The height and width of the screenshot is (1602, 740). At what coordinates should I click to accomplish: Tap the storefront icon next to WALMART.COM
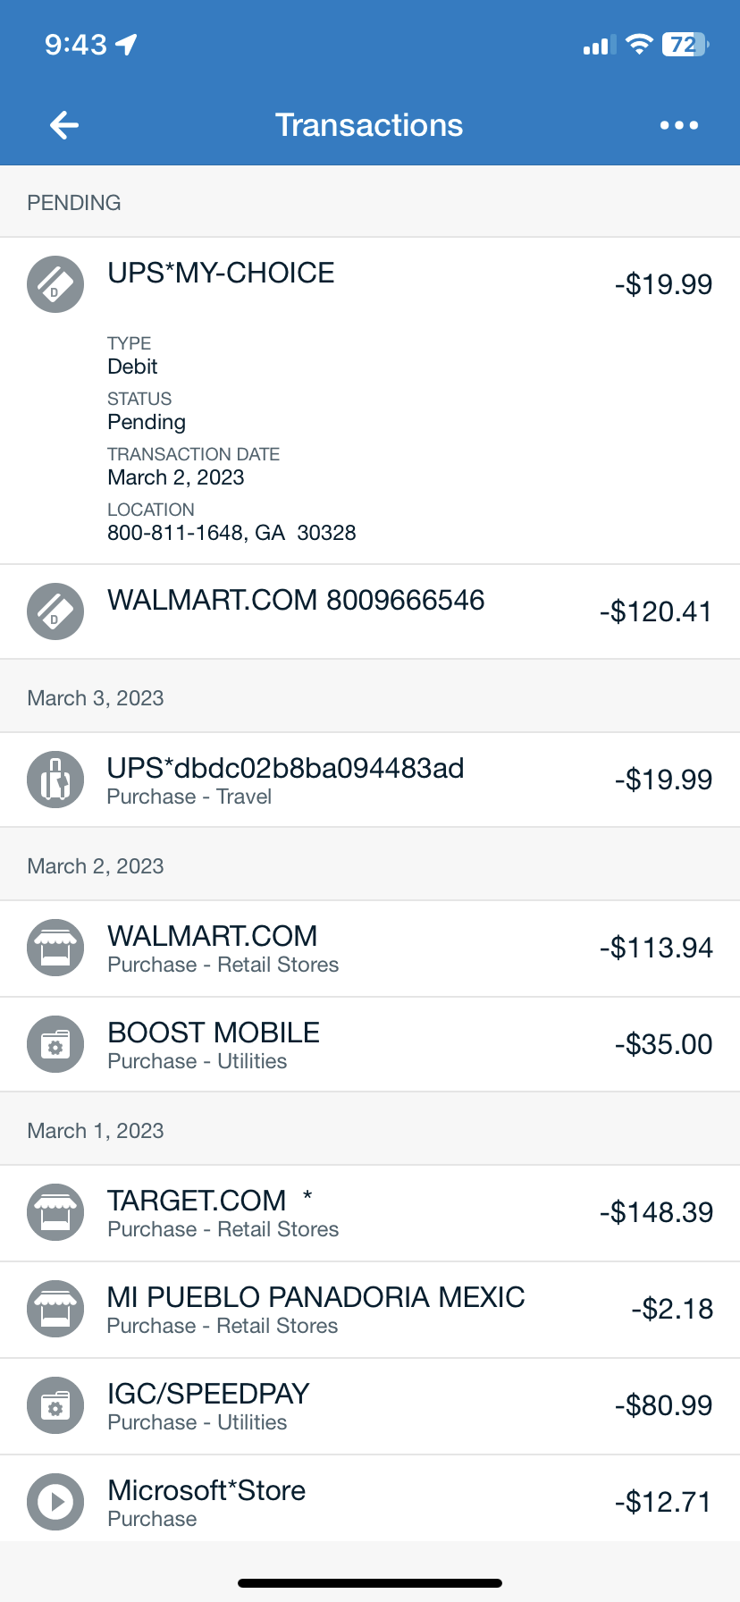click(55, 948)
